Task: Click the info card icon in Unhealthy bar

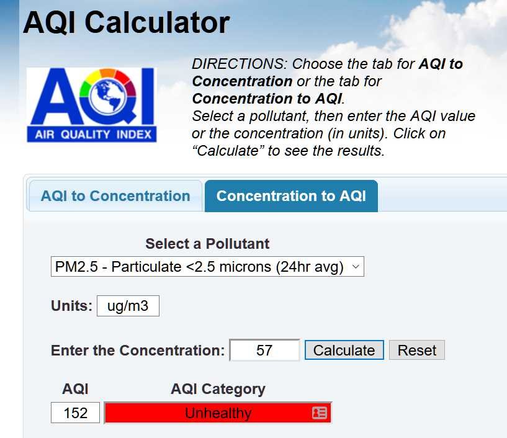Action: (x=320, y=413)
